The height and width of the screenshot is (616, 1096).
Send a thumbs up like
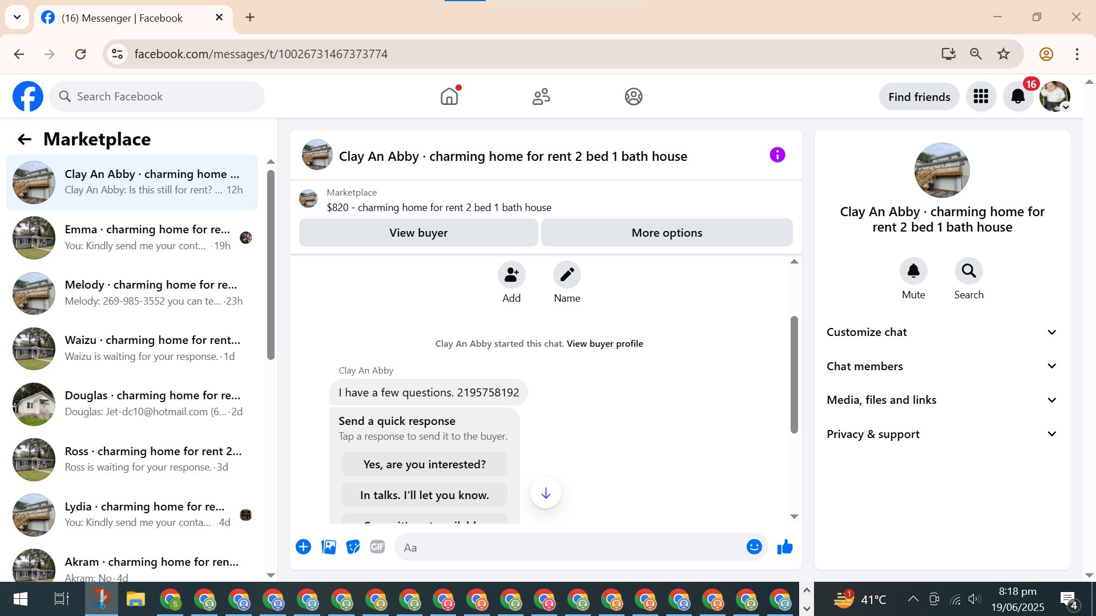point(785,547)
